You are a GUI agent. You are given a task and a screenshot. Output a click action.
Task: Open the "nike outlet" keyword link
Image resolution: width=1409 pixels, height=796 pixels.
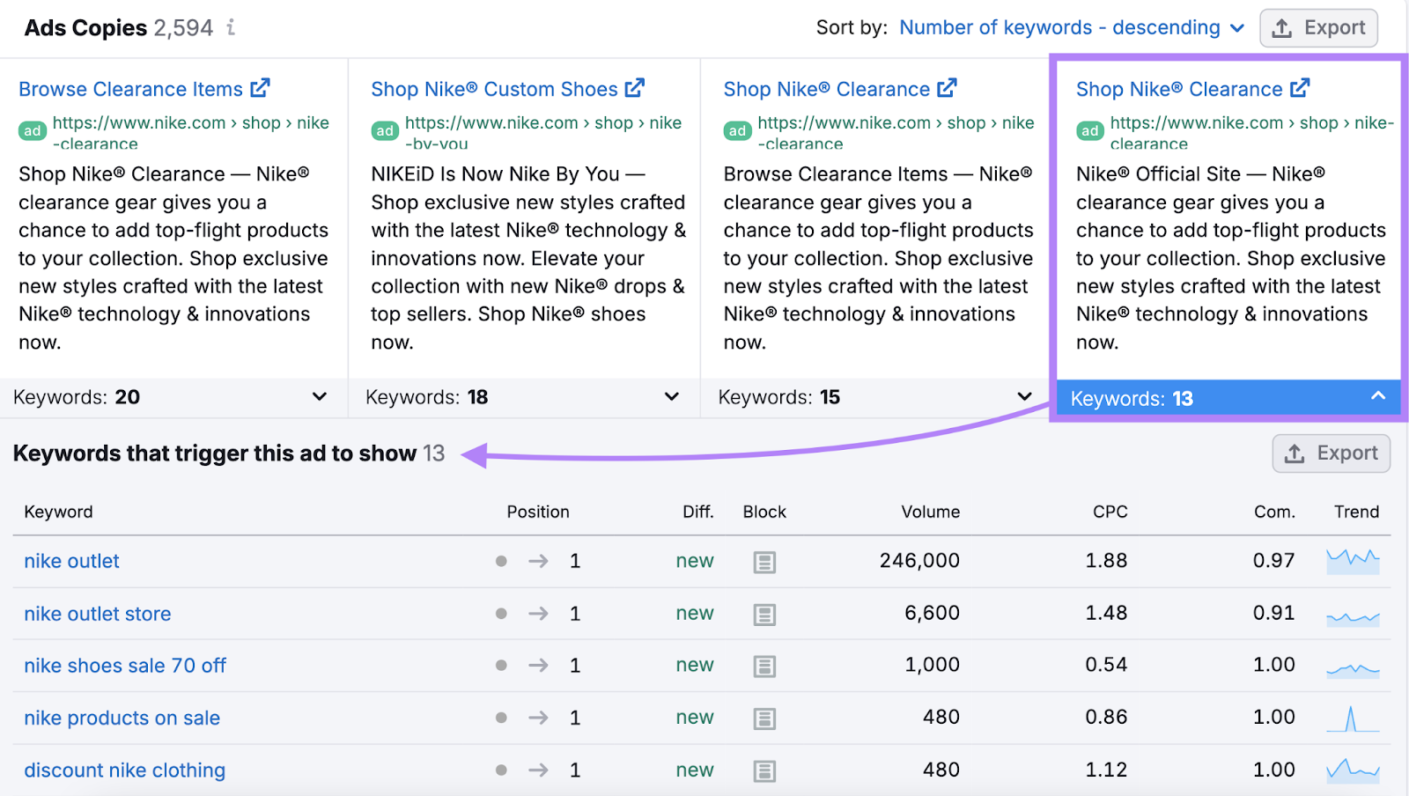[x=71, y=561]
